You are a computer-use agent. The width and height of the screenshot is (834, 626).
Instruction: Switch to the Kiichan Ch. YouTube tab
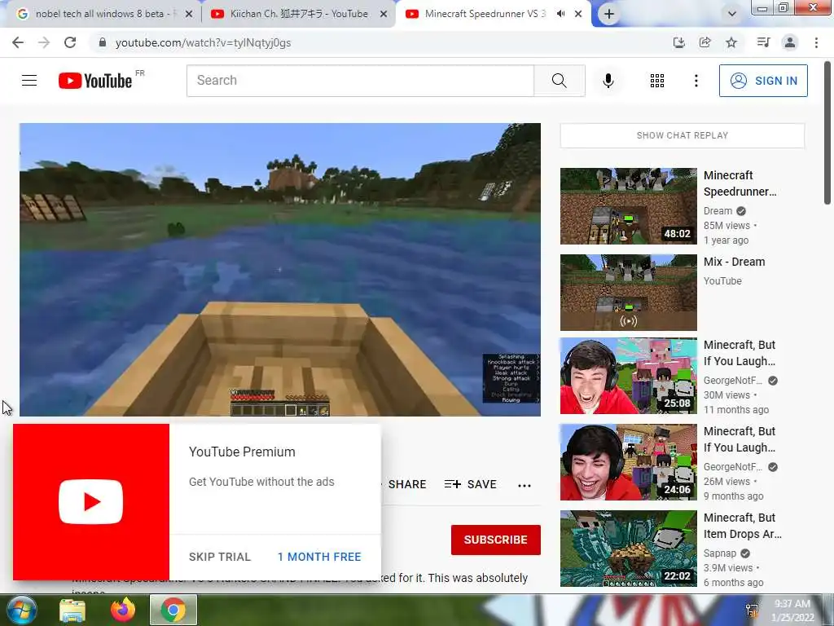click(299, 14)
